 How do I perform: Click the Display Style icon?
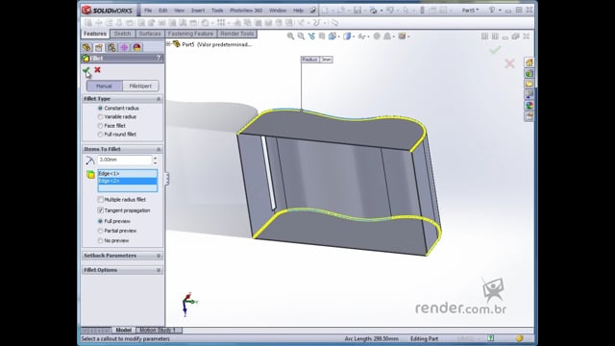[347, 37]
